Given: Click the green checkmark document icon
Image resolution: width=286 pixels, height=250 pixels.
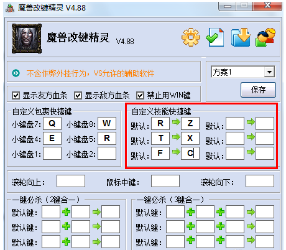Looking at the screenshot, I should tap(215, 37).
